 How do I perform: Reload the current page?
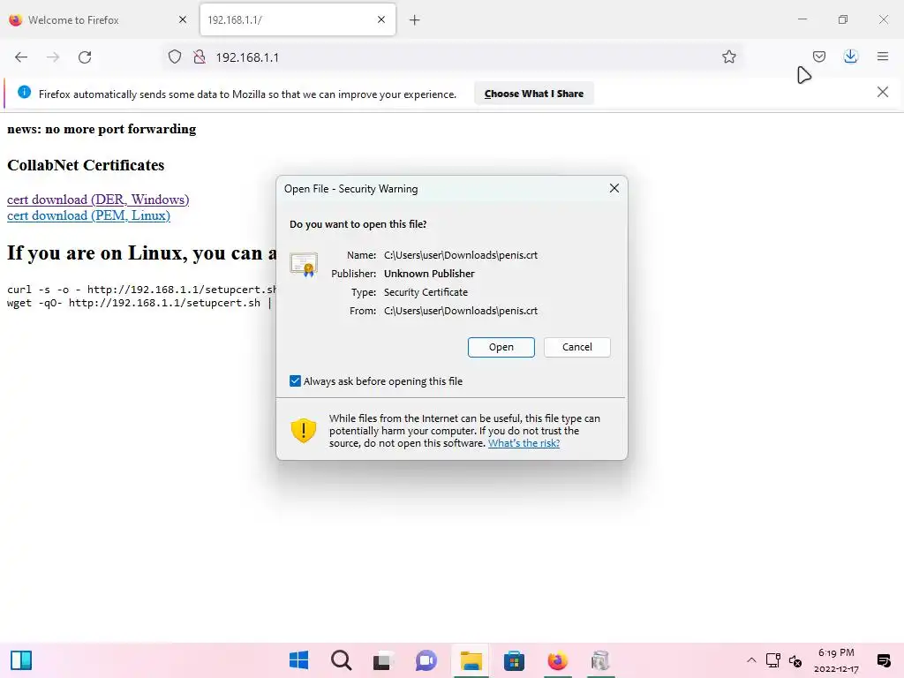click(x=85, y=57)
